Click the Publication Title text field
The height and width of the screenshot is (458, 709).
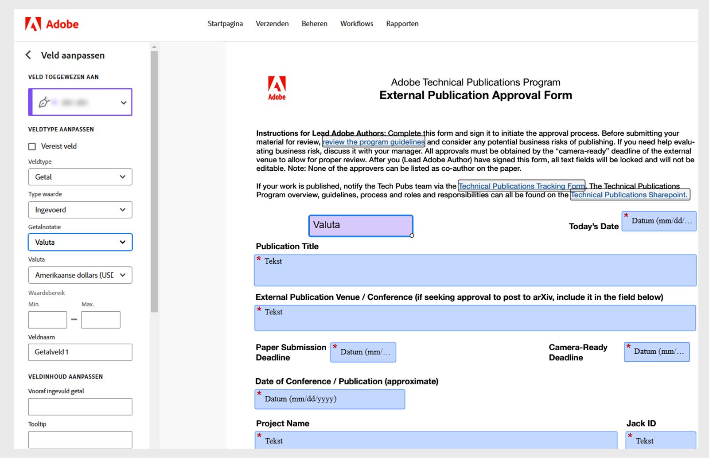475,270
